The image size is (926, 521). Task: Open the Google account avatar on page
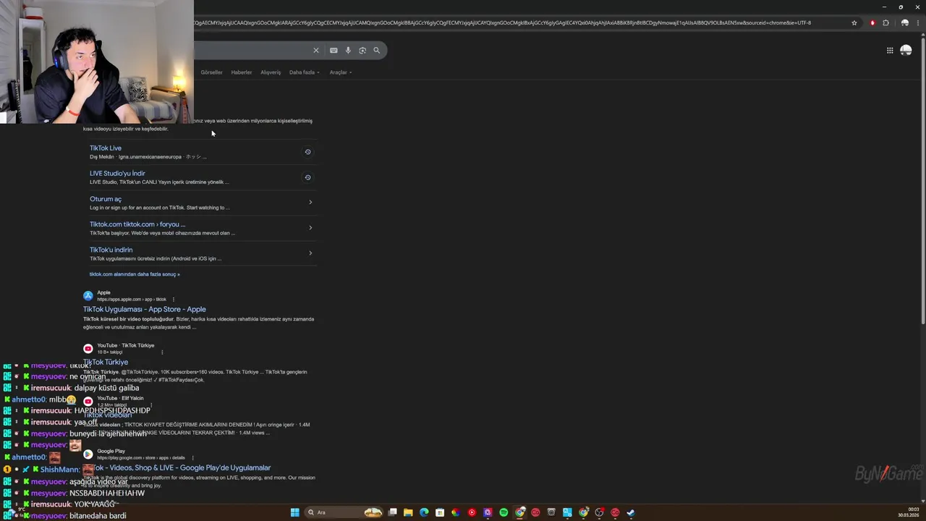tap(906, 50)
